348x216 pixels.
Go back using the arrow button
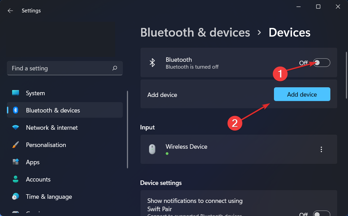10,10
